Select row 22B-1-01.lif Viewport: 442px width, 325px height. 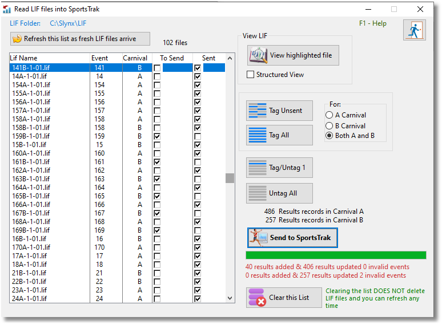click(x=118, y=282)
